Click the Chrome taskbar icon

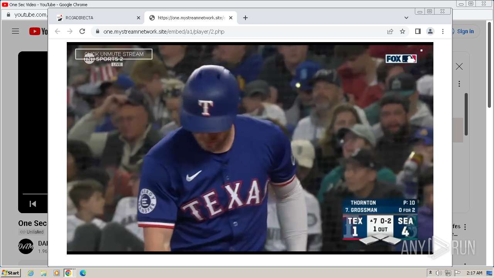pos(68,273)
